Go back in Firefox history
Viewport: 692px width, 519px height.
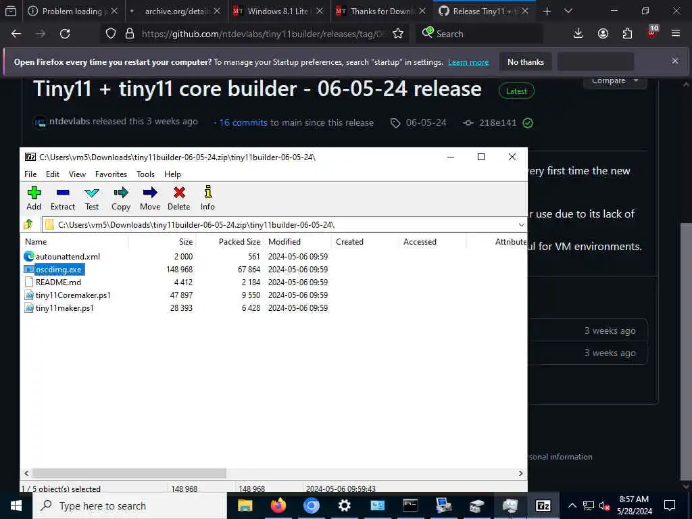pyautogui.click(x=16, y=34)
